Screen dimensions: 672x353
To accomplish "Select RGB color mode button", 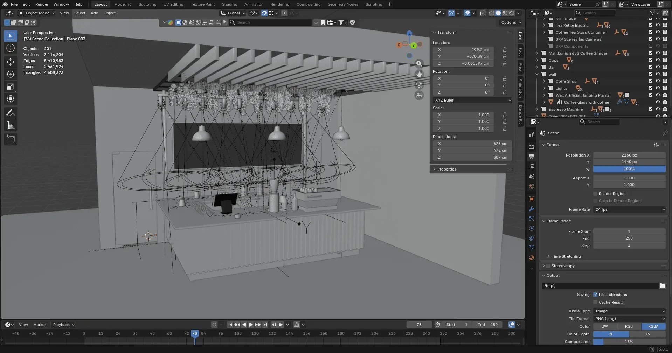I will (629, 326).
